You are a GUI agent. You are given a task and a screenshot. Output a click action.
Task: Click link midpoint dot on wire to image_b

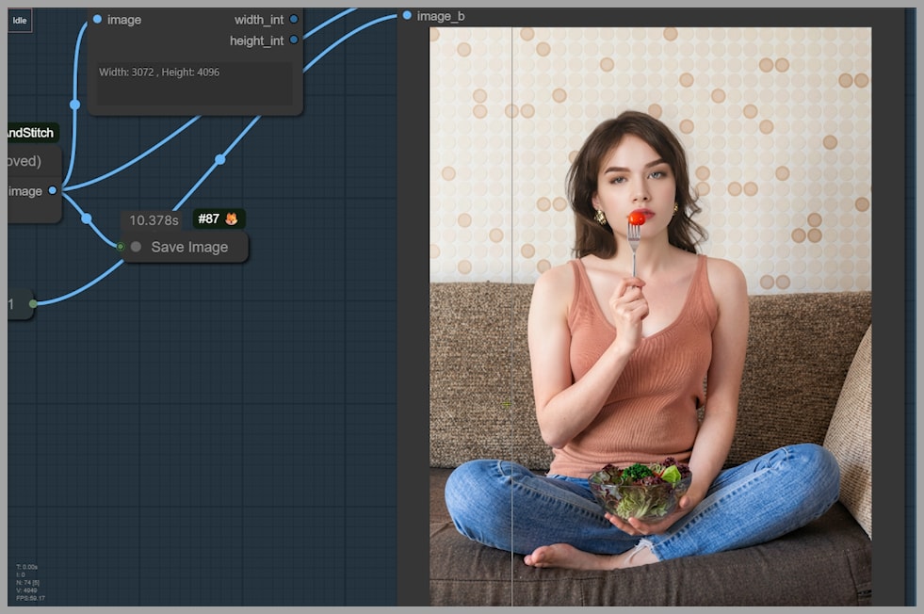[x=219, y=159]
